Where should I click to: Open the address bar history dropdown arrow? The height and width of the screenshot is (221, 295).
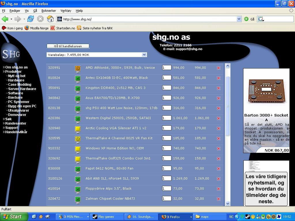coord(239,19)
